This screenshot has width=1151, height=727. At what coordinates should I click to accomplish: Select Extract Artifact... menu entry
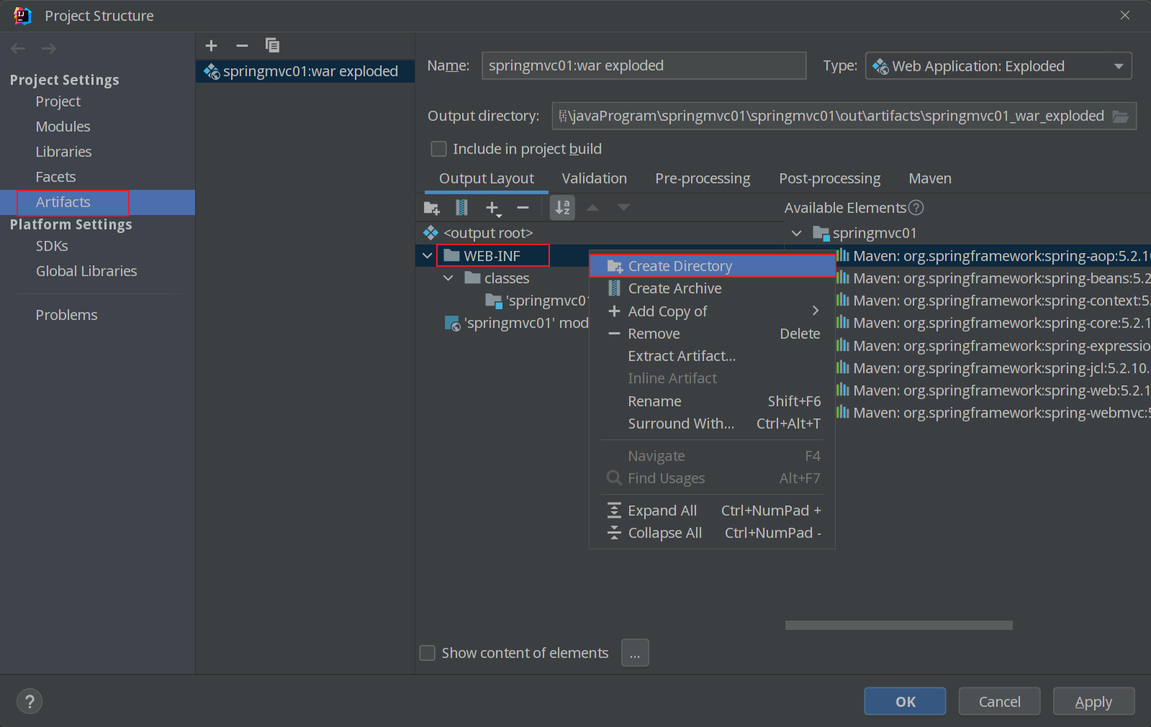pyautogui.click(x=712, y=356)
